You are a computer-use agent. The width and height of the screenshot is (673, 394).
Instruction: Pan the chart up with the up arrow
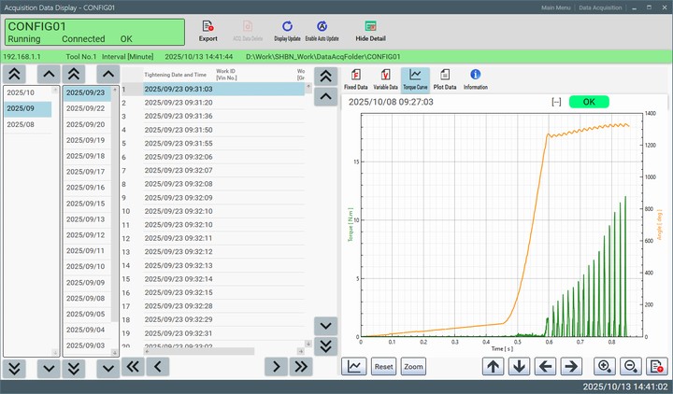493,366
